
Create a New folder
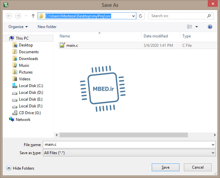[47, 27]
